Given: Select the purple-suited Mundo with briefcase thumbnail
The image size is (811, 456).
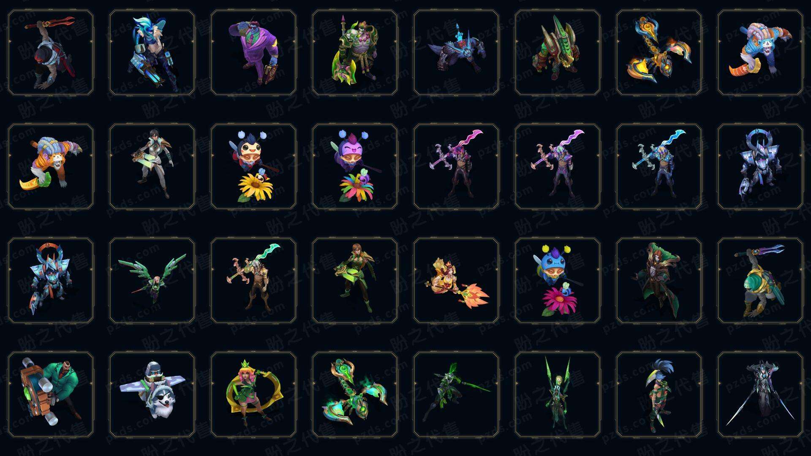Looking at the screenshot, I should point(253,53).
